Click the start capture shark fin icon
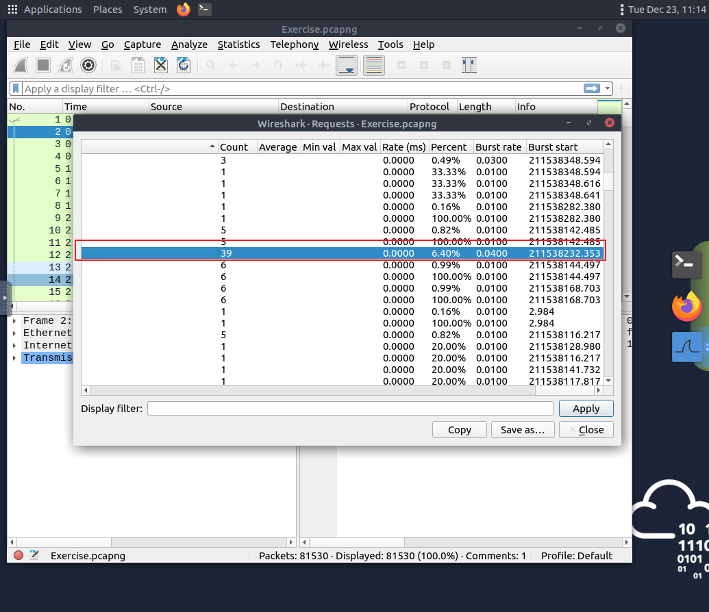The height and width of the screenshot is (612, 709). (x=21, y=66)
